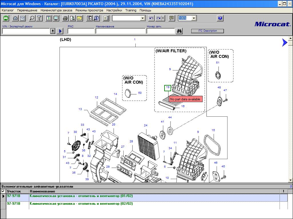Click the green car vehicle icon
Screen dimensions: 293x219
tap(6, 18)
